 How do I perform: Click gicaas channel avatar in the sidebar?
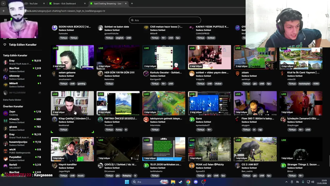coord(5,128)
